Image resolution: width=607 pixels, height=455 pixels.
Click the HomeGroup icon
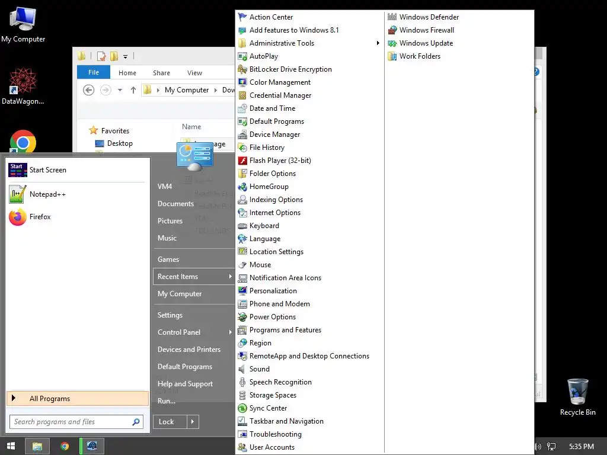tap(242, 187)
